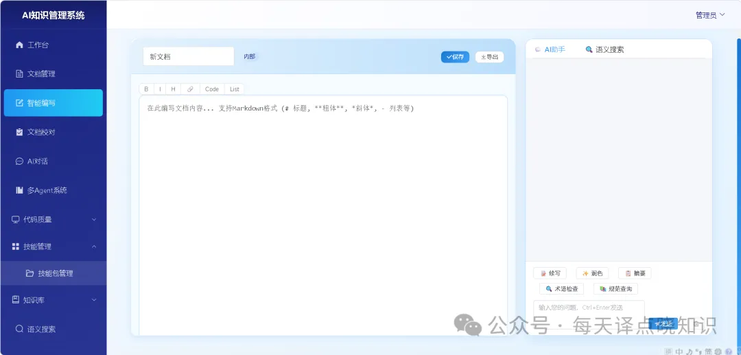This screenshot has height=355, width=741.
Task: Insert a link with the chain icon
Action: [x=190, y=89]
